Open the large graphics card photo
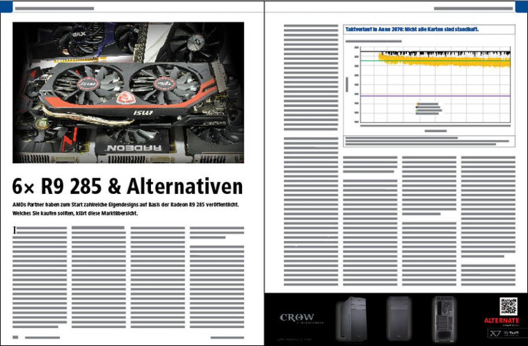The height and width of the screenshot is (346, 528). click(128, 92)
